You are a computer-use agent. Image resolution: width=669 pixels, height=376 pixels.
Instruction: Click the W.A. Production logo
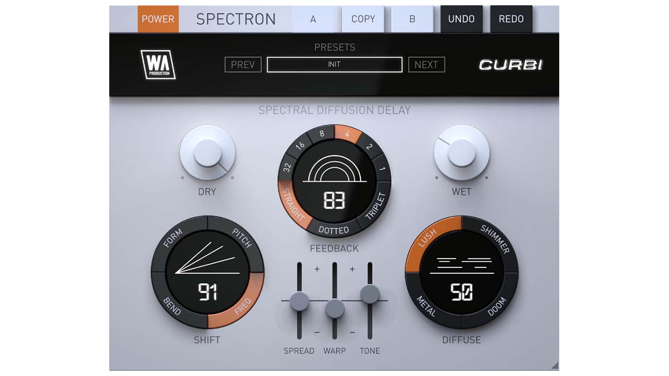coord(157,64)
